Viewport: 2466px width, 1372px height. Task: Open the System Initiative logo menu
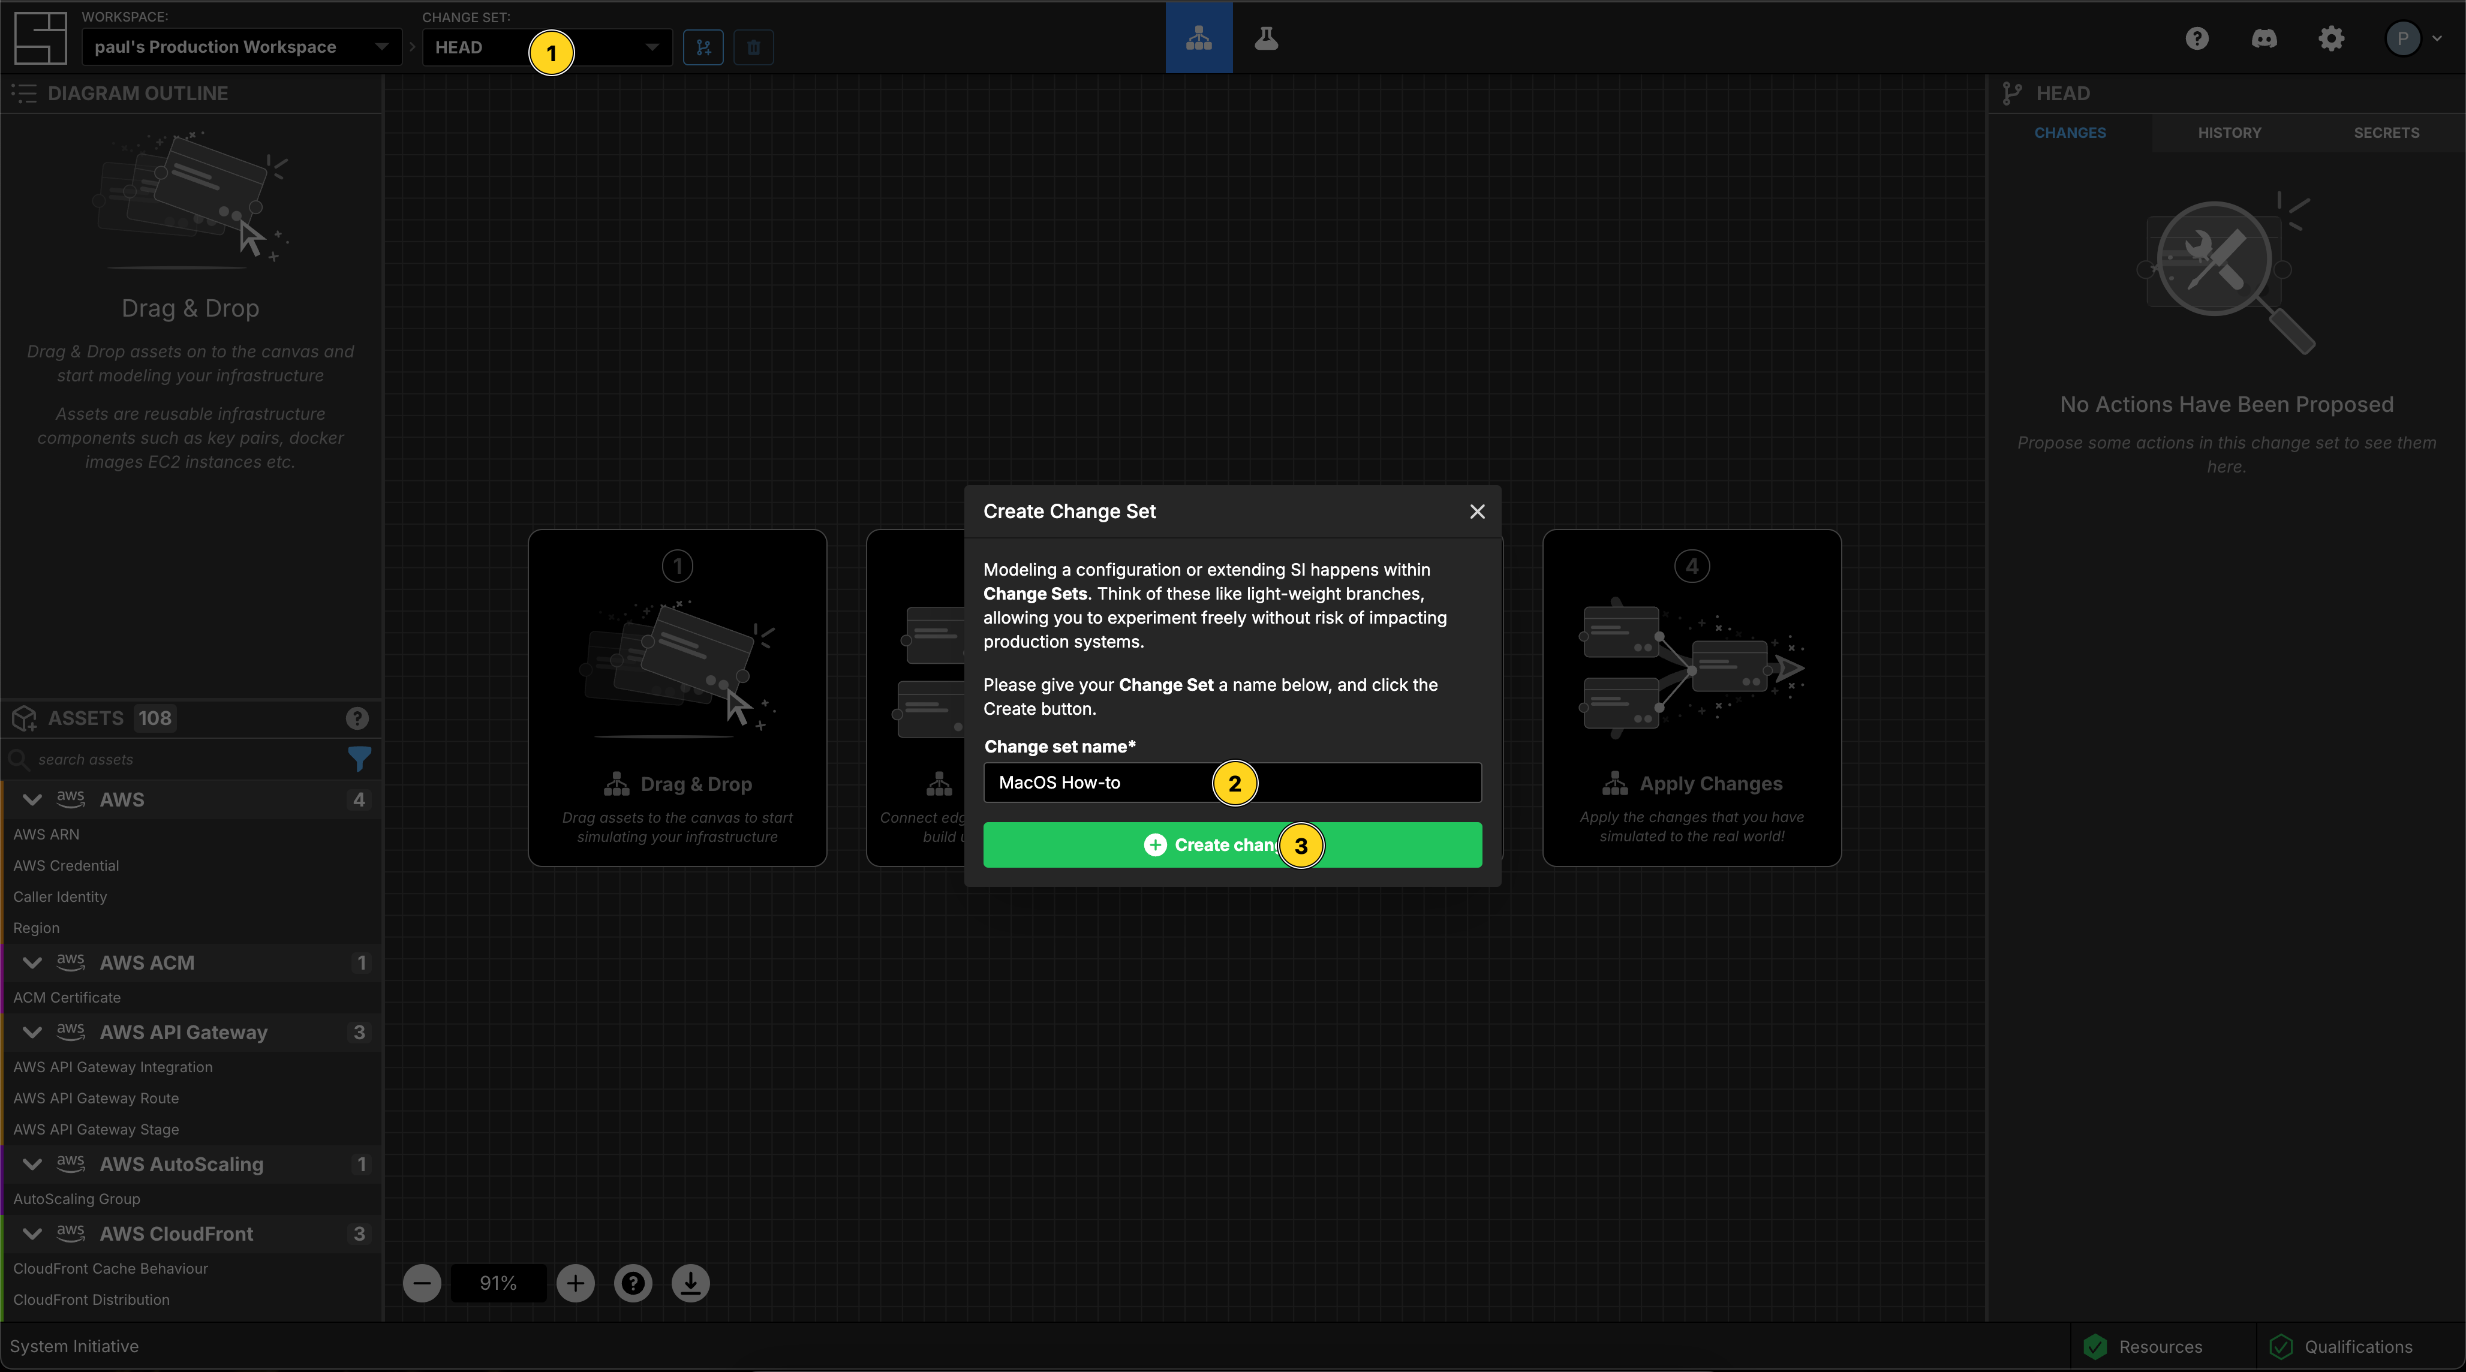tap(40, 38)
